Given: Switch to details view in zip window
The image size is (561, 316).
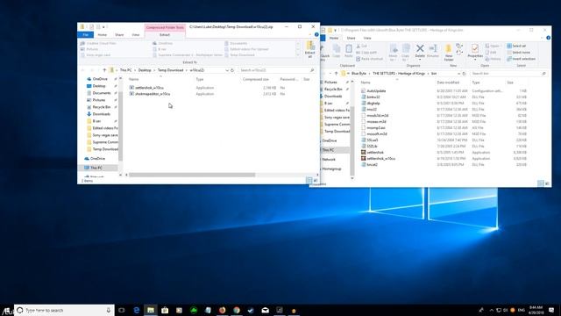Looking at the screenshot, I should click(309, 180).
